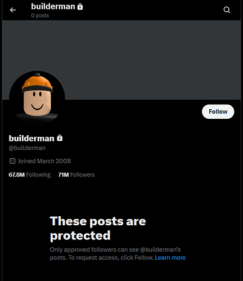View the 67.8M Following list

30,175
